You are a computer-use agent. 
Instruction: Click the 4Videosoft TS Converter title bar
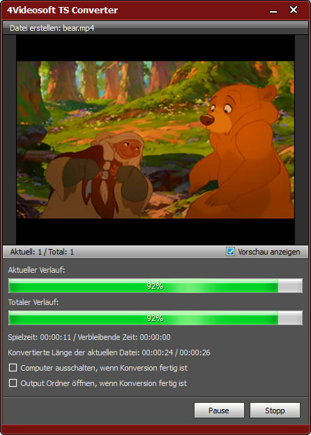pos(132,10)
